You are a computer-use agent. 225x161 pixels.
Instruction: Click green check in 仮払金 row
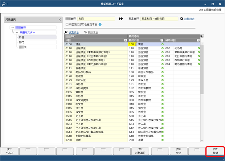pos(163,84)
